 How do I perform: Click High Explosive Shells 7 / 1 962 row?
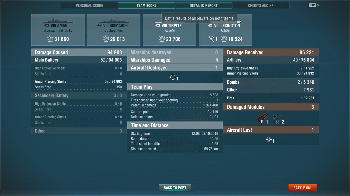pos(271,68)
